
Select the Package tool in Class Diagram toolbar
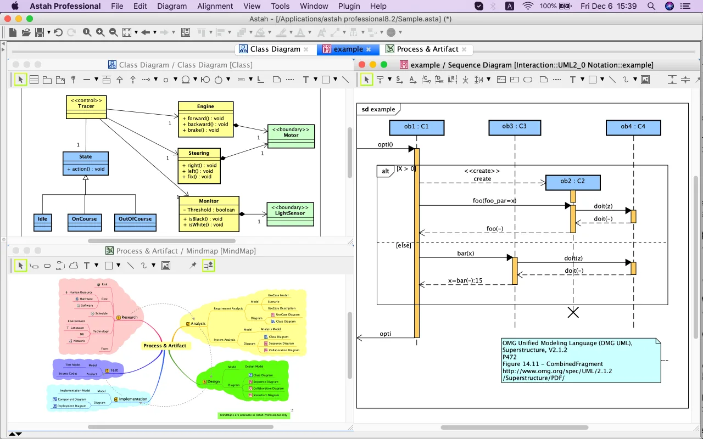pos(47,80)
